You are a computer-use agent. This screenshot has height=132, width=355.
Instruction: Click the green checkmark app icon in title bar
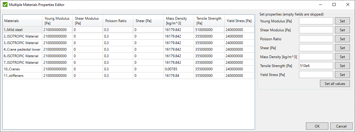pos(5,5)
